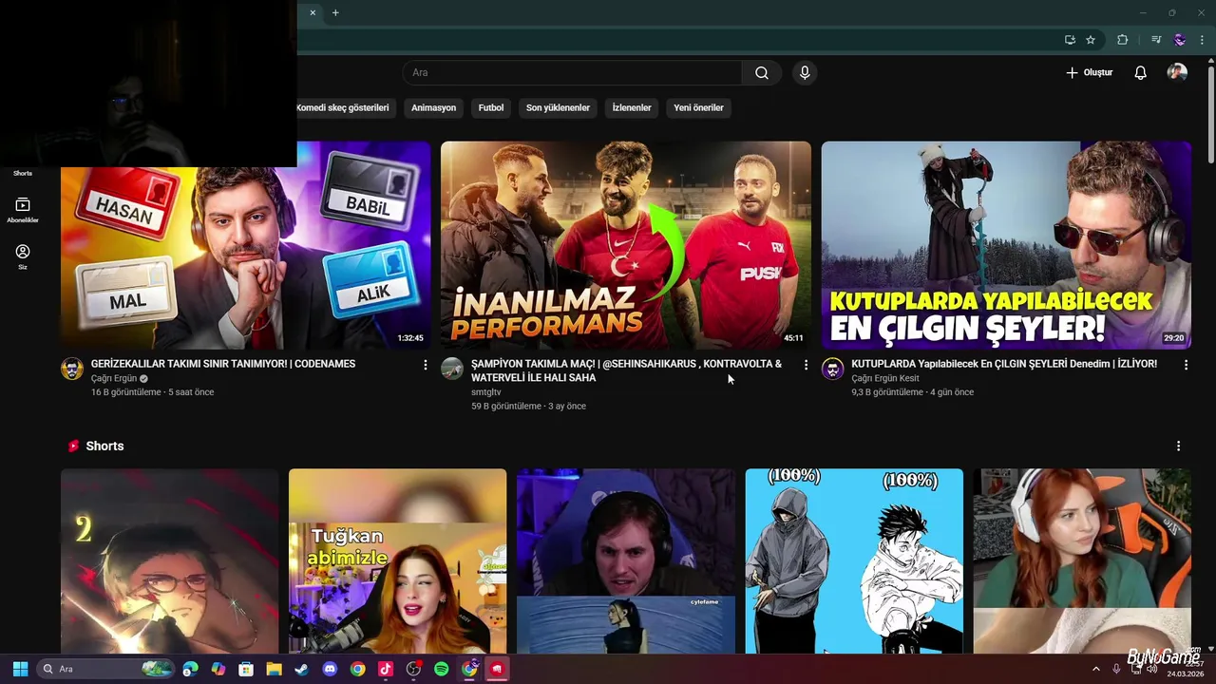Open the KUTUPLARDA YAPILABİLECEK video thumbnail
The width and height of the screenshot is (1216, 684).
(x=1006, y=245)
